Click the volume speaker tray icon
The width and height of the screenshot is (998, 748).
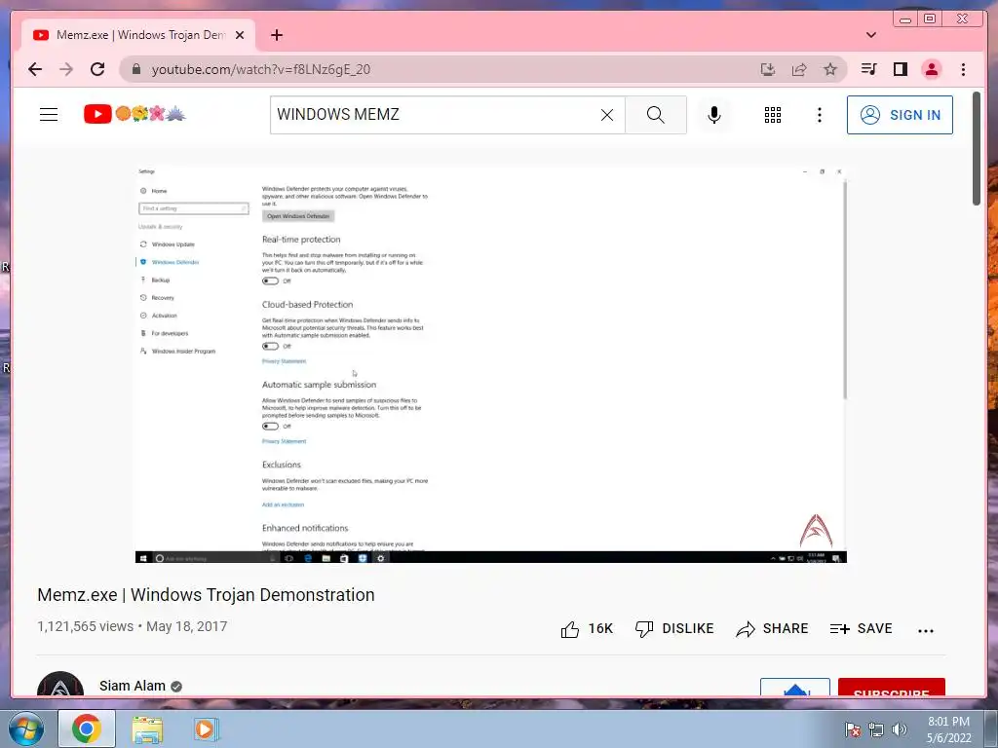[900, 729]
